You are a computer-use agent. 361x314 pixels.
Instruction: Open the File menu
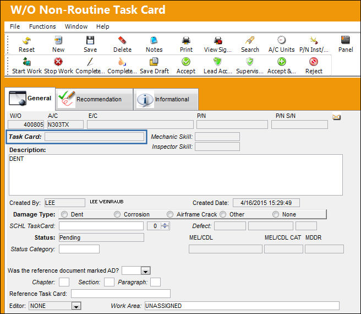15,26
